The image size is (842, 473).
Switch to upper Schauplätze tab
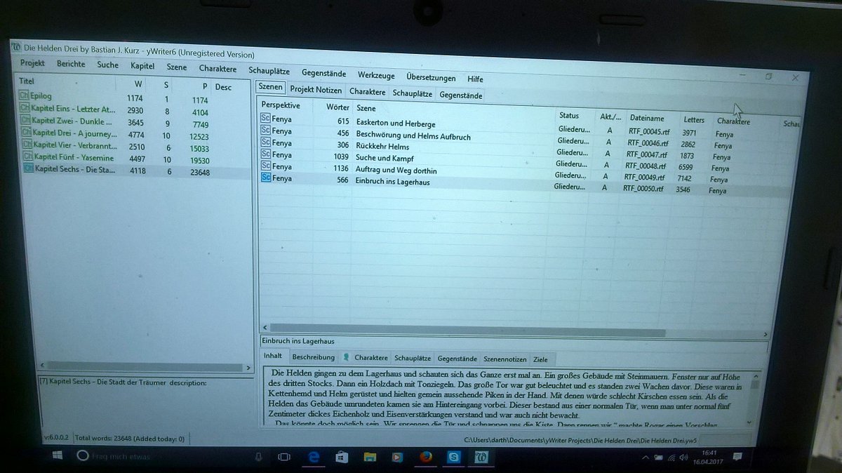(412, 93)
